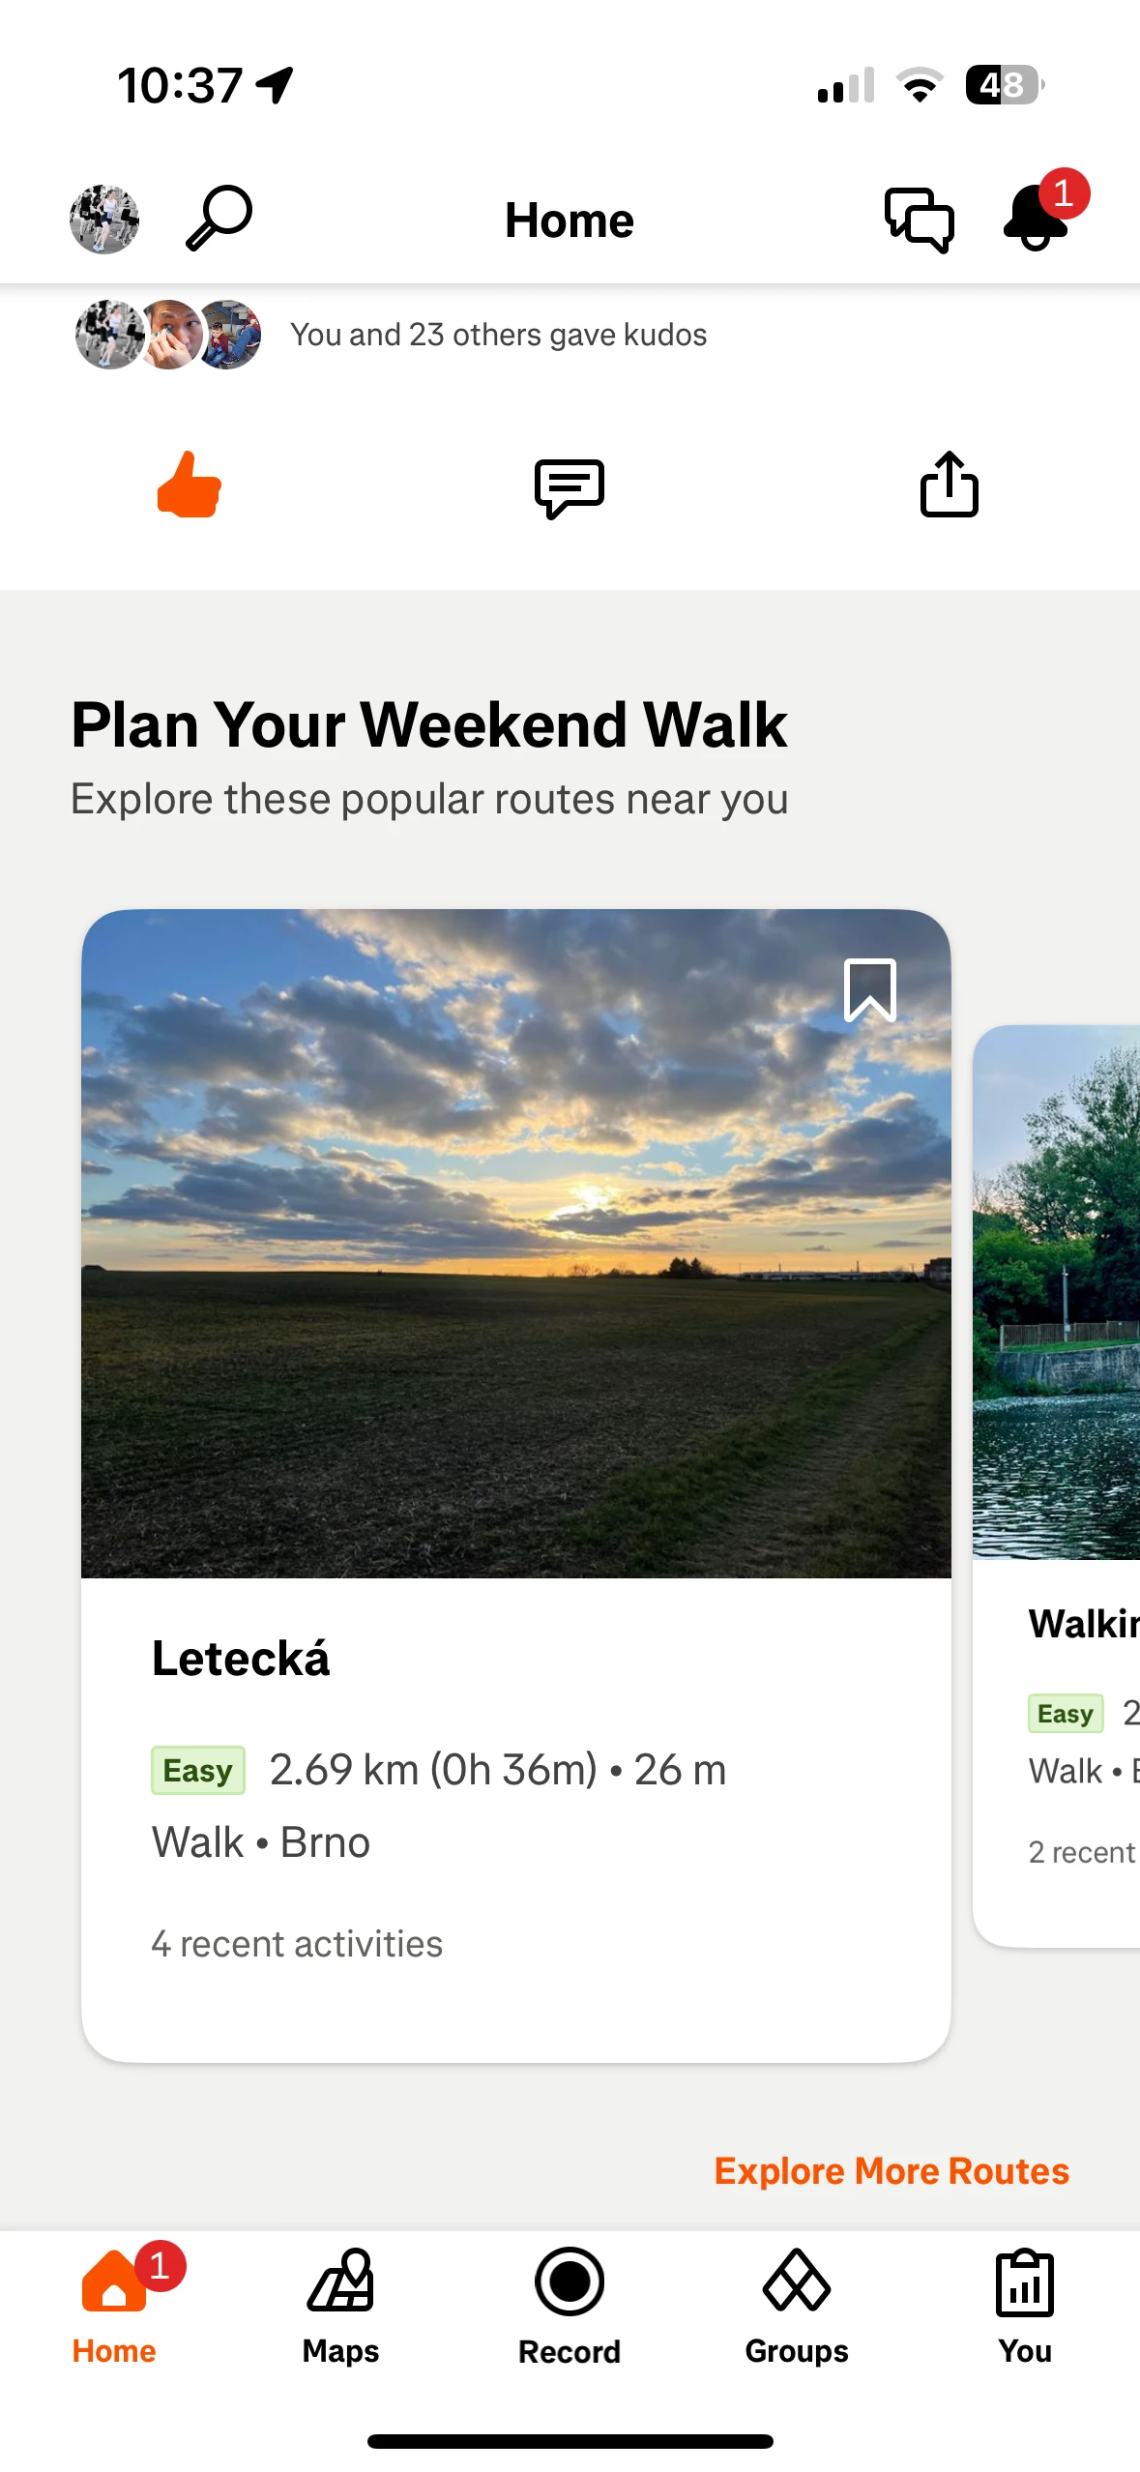
Task: Open the Groups icon
Action: coord(797,2281)
